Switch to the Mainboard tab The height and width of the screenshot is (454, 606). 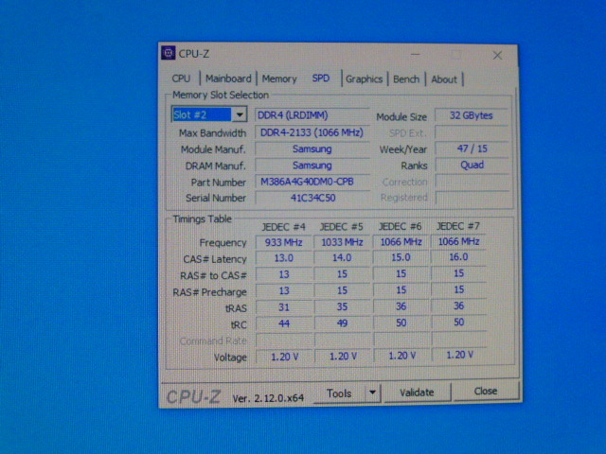228,79
